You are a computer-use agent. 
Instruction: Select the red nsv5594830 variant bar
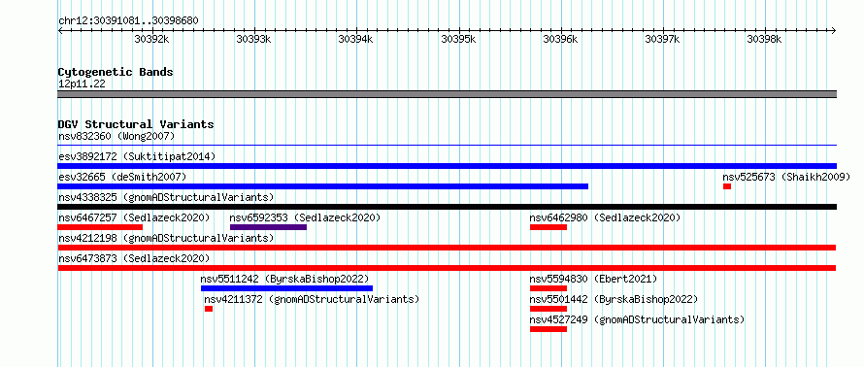pos(548,288)
